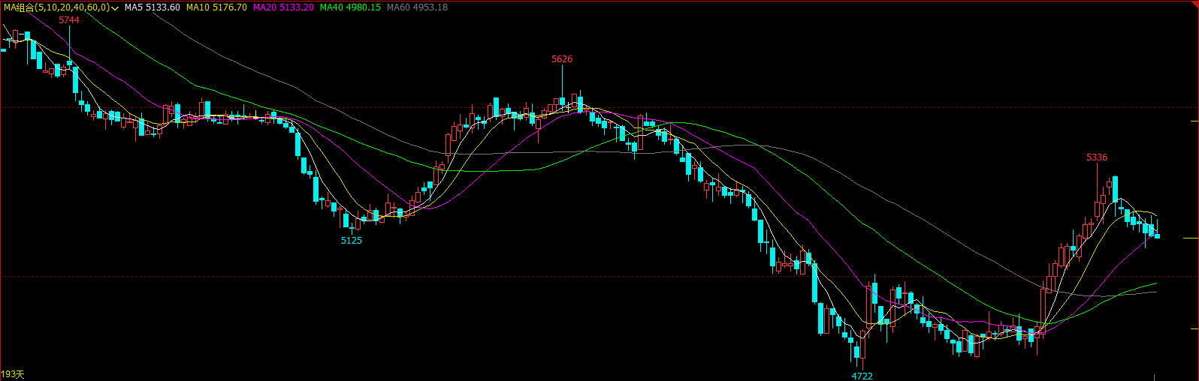Select the MA组合(5,10,20,40,60,0) indicator label
Screen dimensions: 1199x381
tap(56, 7)
